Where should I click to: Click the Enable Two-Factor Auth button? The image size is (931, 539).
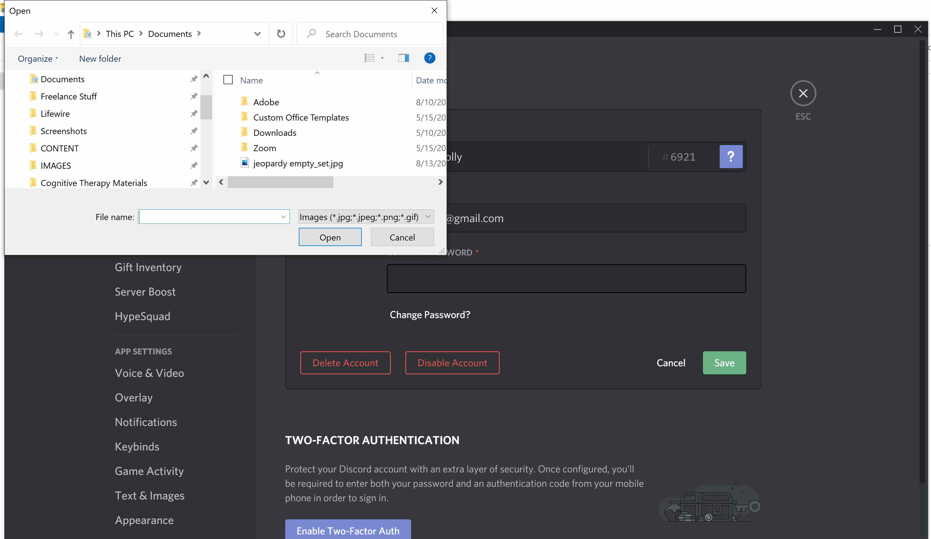click(x=347, y=531)
